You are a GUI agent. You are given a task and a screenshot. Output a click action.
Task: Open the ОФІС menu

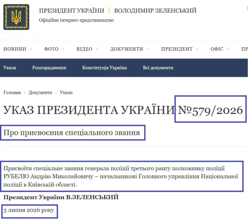(x=217, y=49)
